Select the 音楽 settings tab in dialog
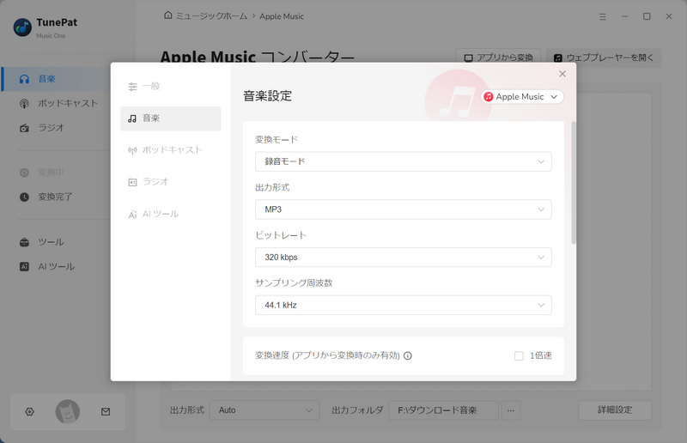Viewport: 687px width, 443px height. [170, 118]
